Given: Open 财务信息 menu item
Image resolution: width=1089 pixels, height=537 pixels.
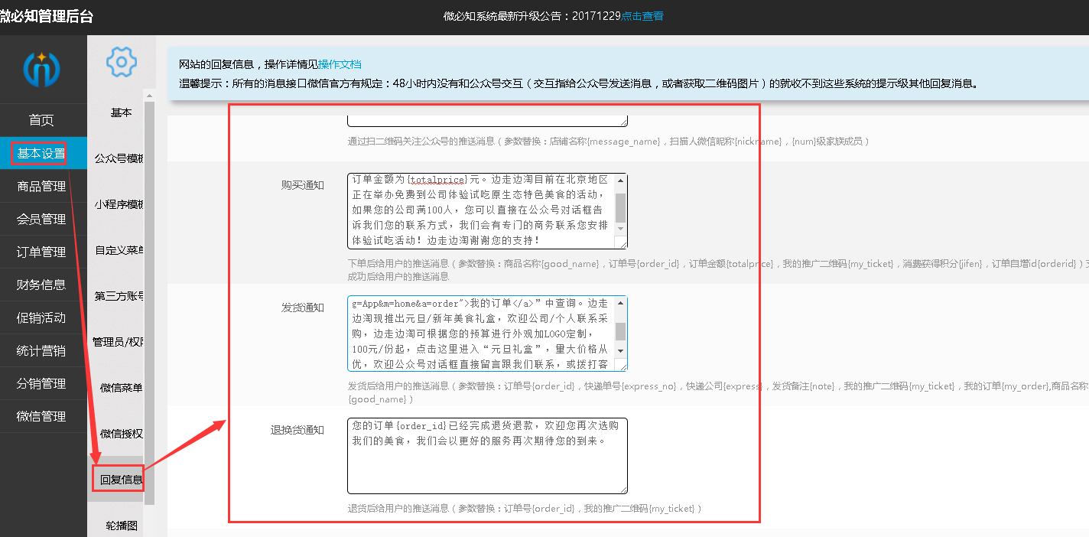Looking at the screenshot, I should coord(41,285).
